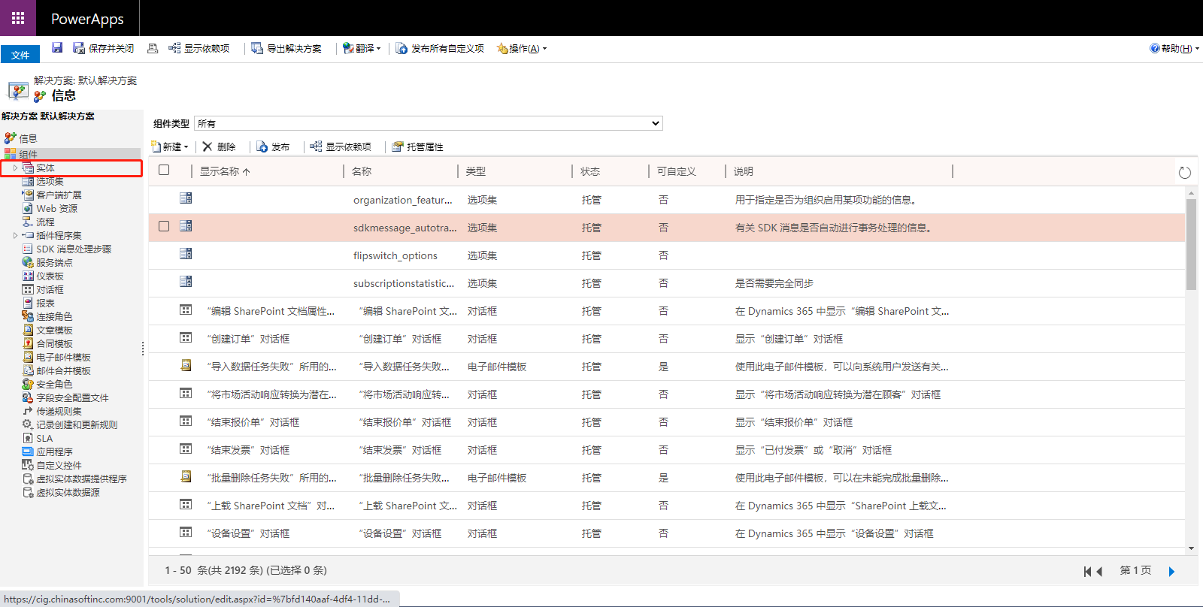
Task: Open the 组件类型 dropdown showing 所有
Action: coord(429,123)
